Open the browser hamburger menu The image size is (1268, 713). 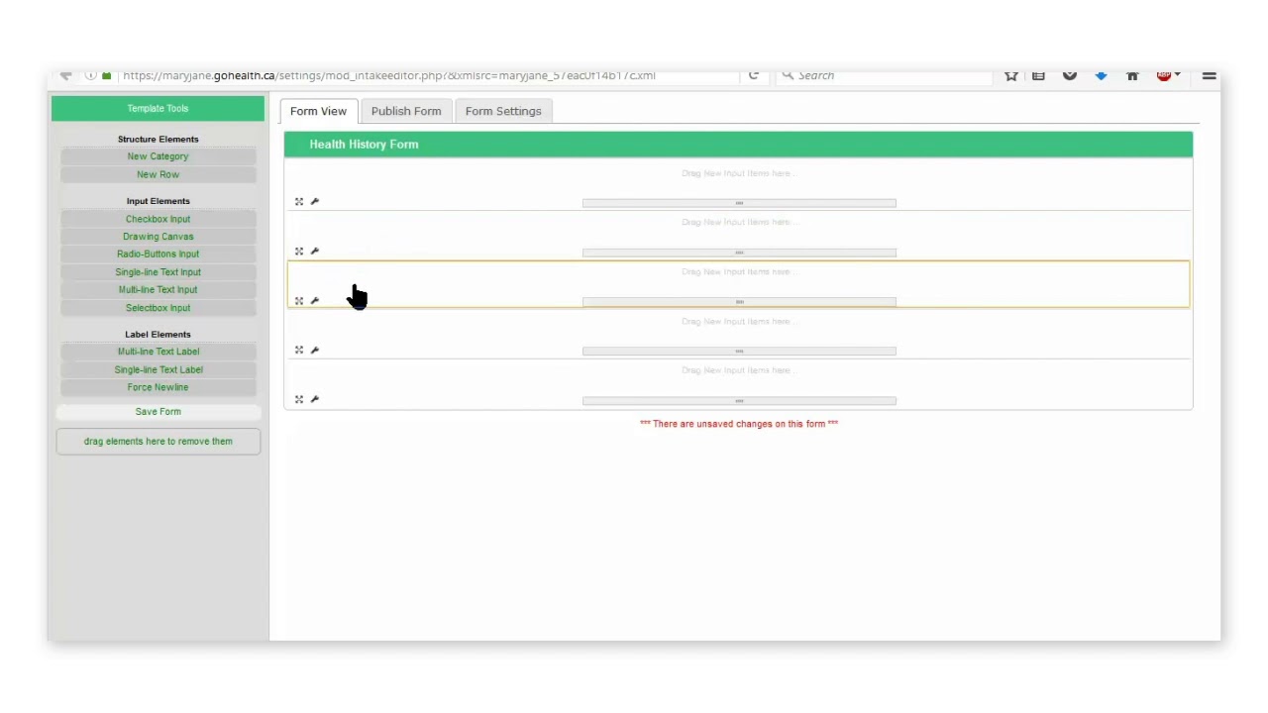click(x=1209, y=75)
